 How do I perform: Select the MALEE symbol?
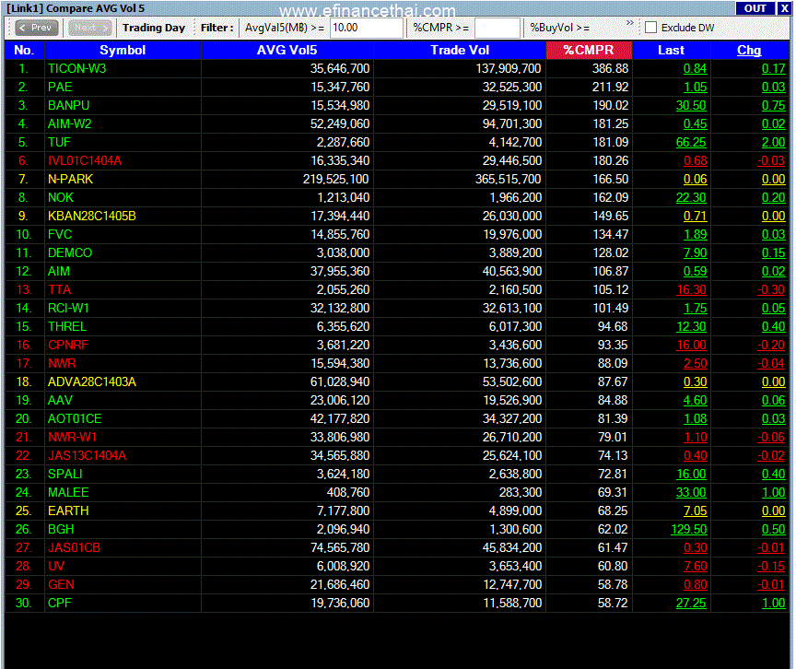pos(68,492)
